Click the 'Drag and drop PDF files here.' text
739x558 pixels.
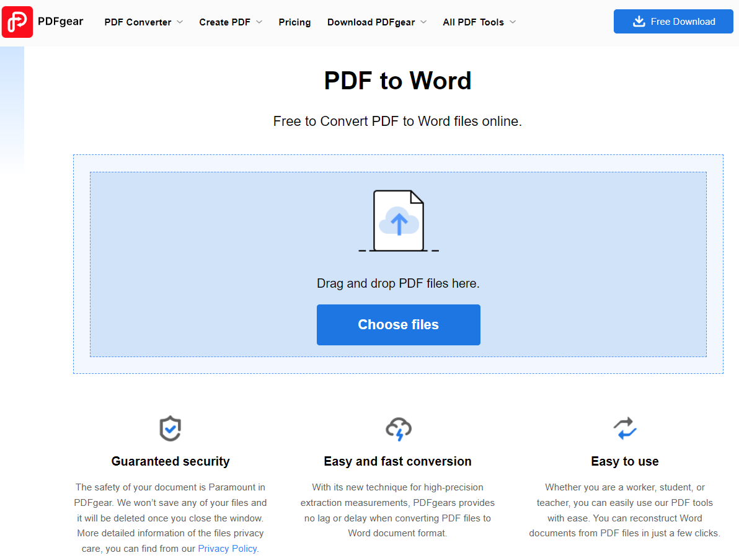click(398, 283)
